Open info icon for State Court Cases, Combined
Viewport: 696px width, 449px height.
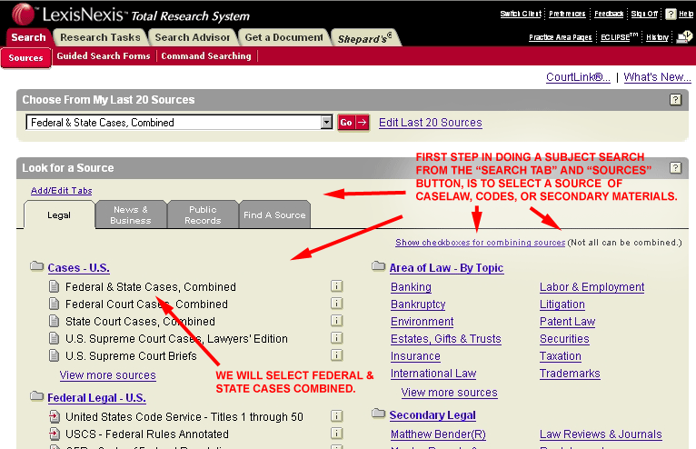tap(336, 321)
